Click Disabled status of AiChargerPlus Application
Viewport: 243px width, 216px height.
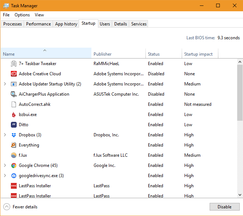pos(156,94)
